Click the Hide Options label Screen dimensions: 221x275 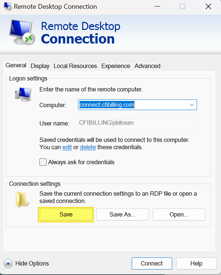(32, 263)
